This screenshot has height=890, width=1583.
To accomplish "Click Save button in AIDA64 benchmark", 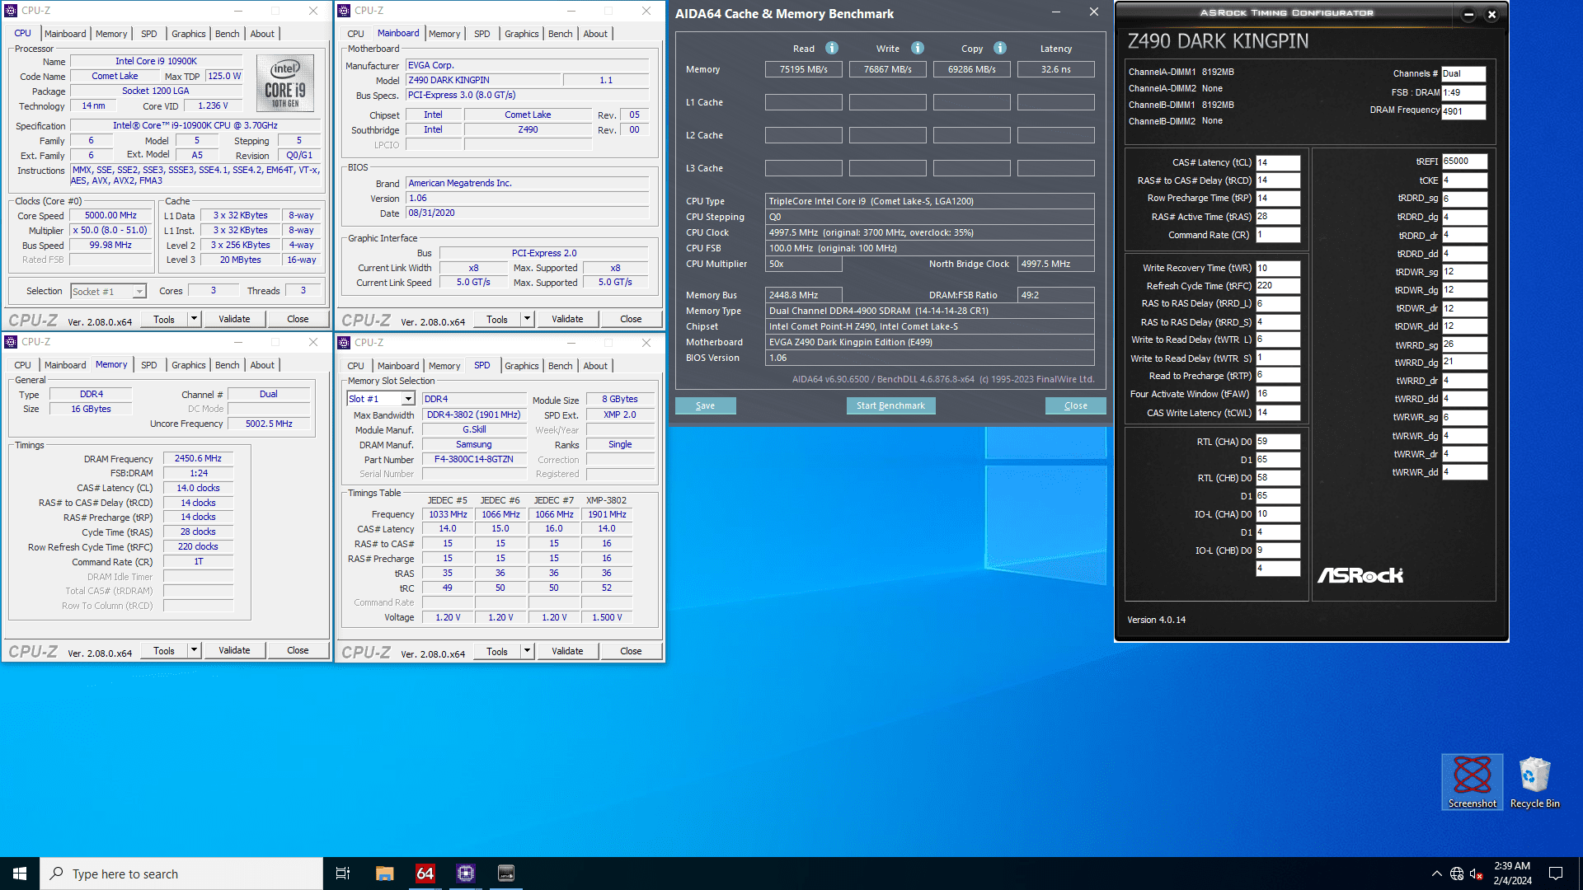I will 705,405.
